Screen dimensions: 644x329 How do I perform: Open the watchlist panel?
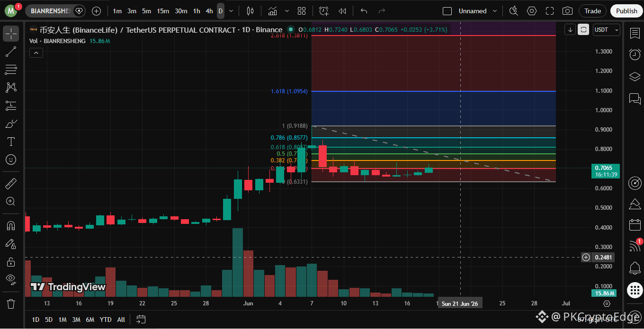[x=635, y=33]
